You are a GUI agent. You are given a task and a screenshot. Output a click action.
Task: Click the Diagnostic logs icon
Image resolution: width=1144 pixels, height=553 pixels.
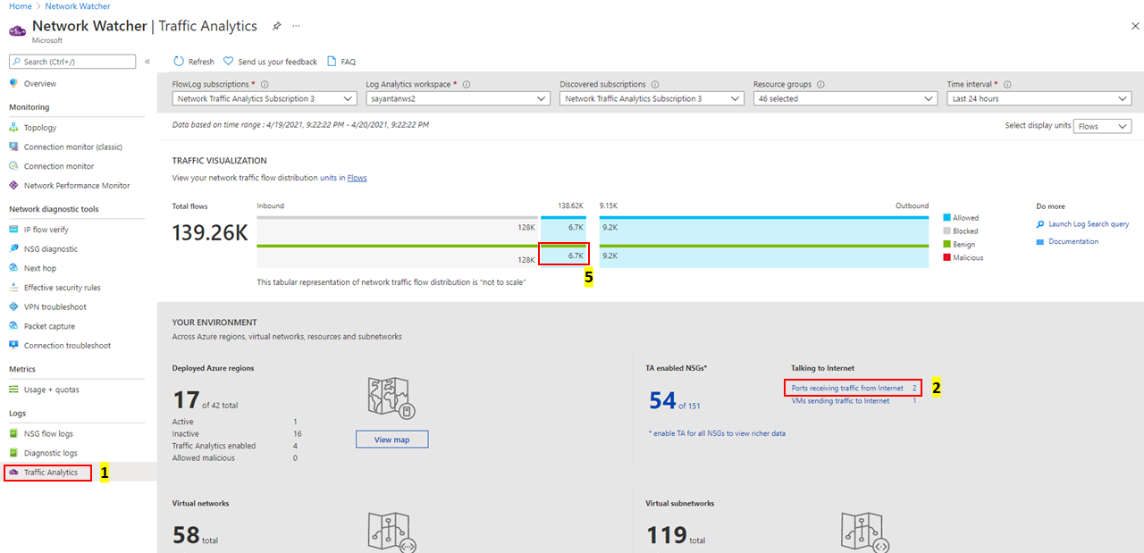(x=13, y=453)
